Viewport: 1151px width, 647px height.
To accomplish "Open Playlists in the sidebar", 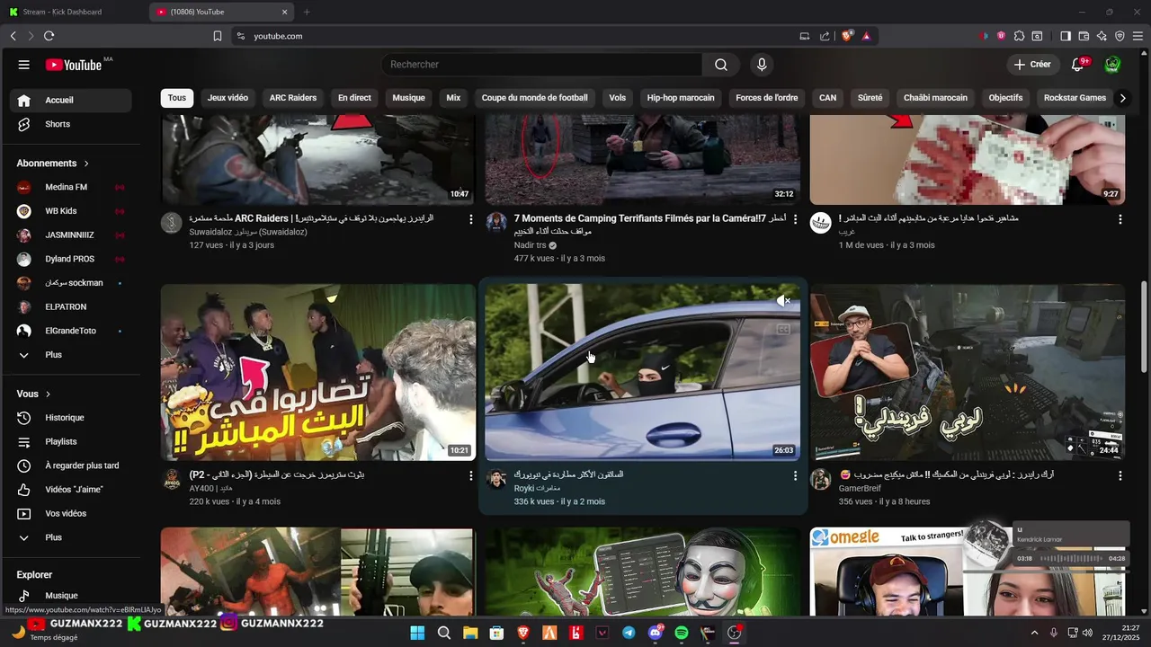I will (x=70, y=442).
